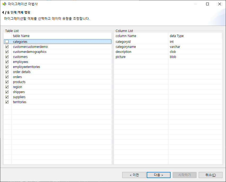Uncheck the region table checkbox

[7, 87]
